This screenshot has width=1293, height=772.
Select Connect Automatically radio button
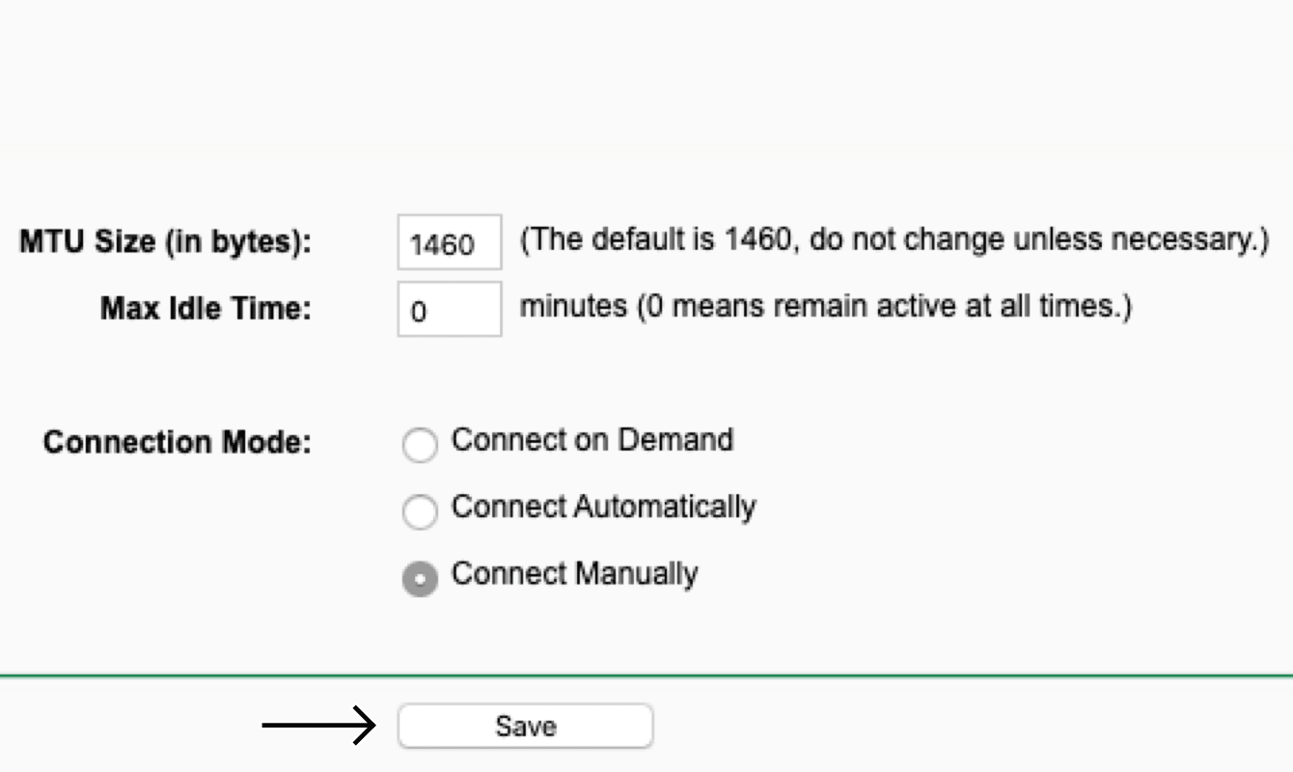420,511
